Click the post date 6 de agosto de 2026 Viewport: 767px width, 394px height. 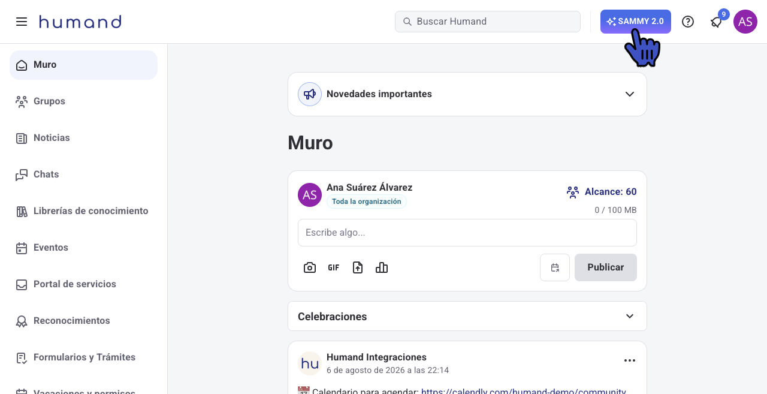pos(388,371)
